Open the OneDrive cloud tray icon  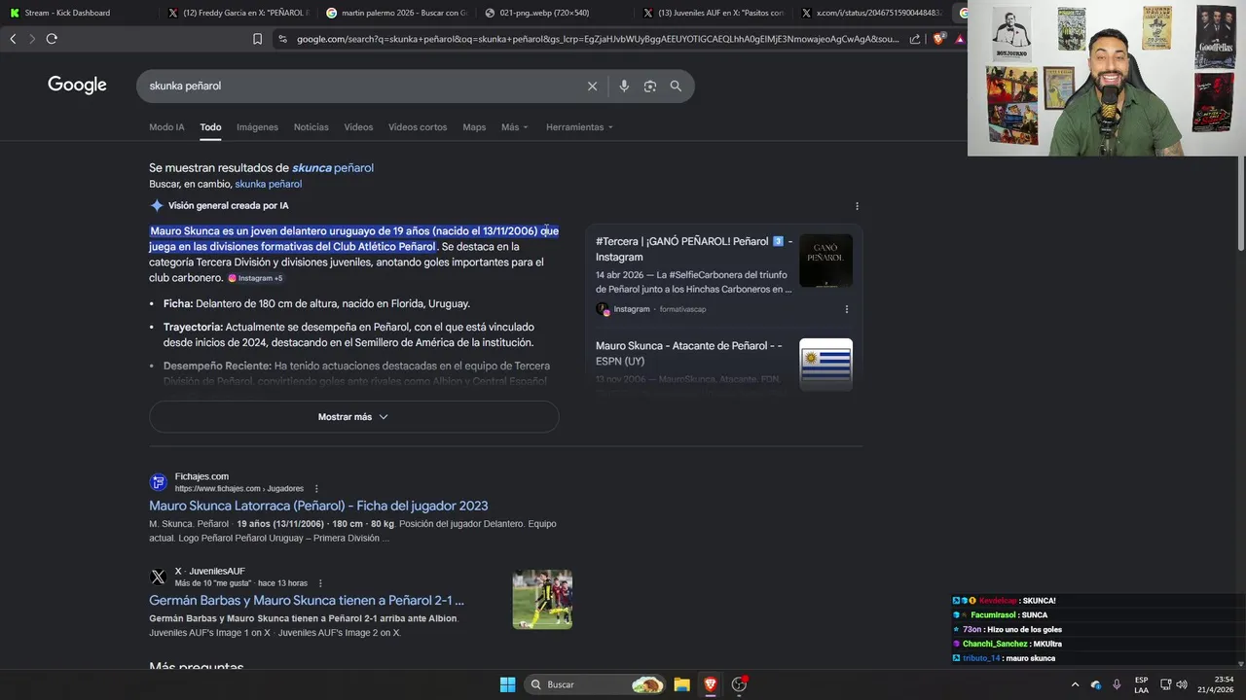1096,684
